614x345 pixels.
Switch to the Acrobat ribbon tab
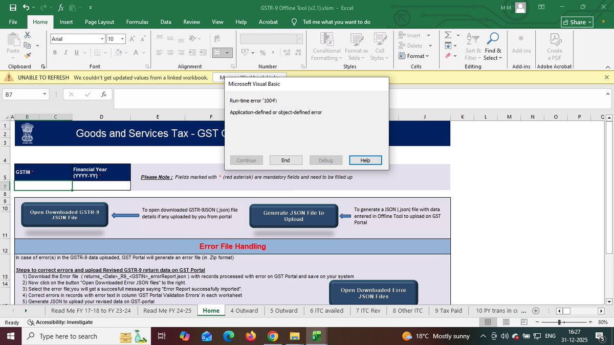tap(268, 22)
